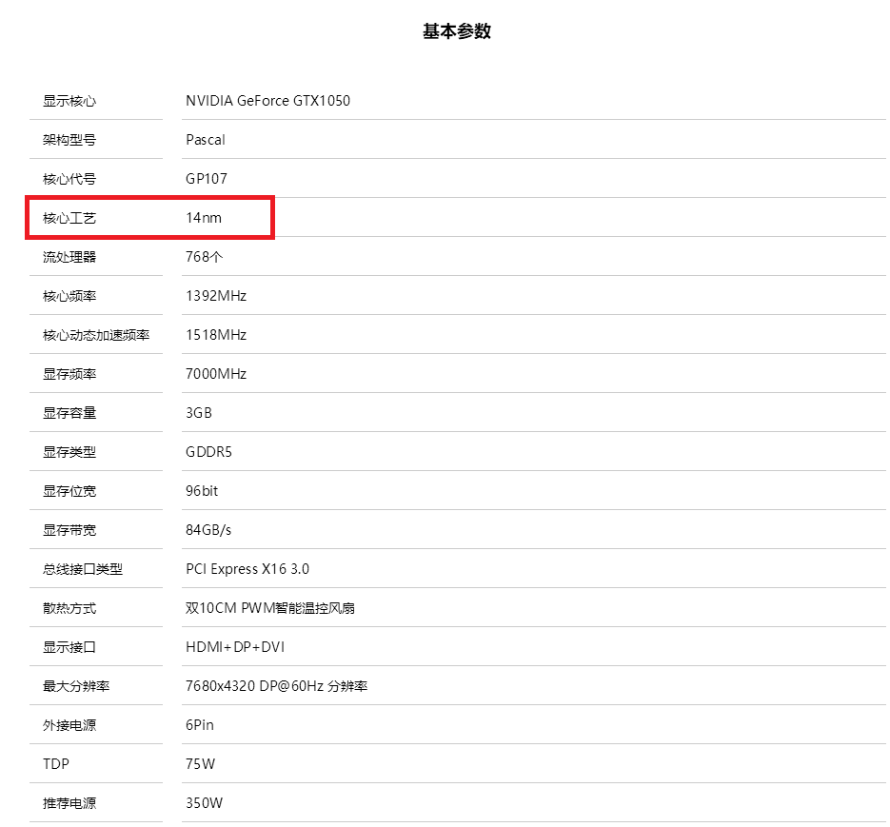Image resolution: width=890 pixels, height=827 pixels.
Task: Select the 总线接口类型 label
Action: [83, 569]
